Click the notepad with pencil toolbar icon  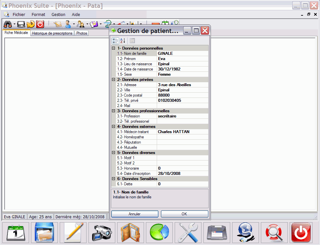[x=58, y=24]
